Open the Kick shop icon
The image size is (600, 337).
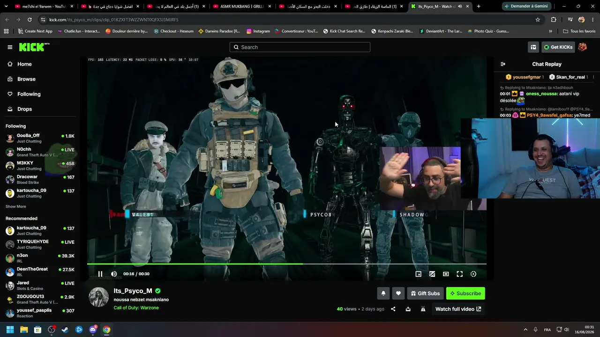coord(533,47)
